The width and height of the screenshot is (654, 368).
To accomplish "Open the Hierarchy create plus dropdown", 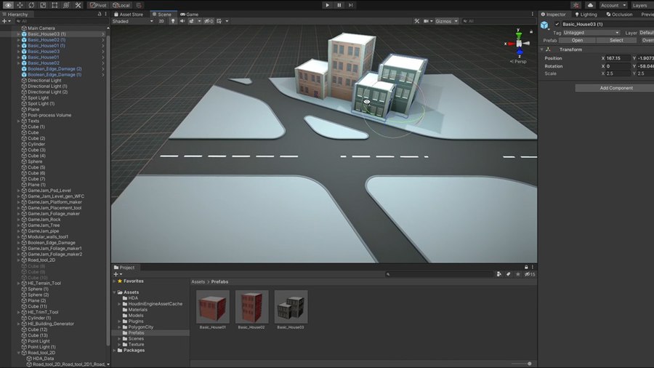I will pos(6,21).
